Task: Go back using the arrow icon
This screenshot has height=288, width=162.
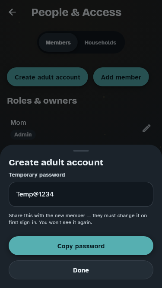Action: [12, 13]
